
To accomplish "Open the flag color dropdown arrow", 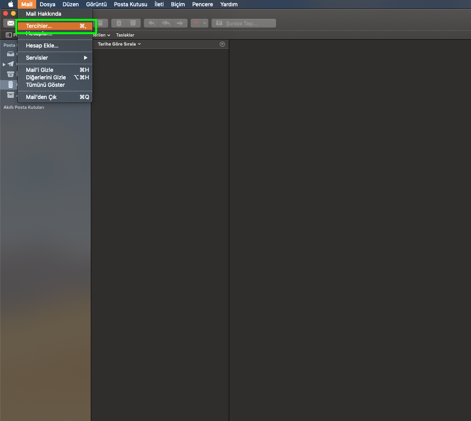I will (x=204, y=23).
